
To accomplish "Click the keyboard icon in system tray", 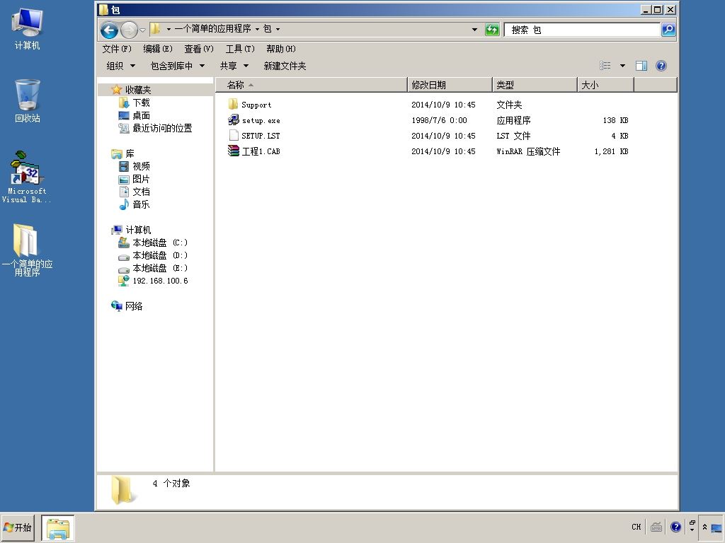I will coord(656,527).
